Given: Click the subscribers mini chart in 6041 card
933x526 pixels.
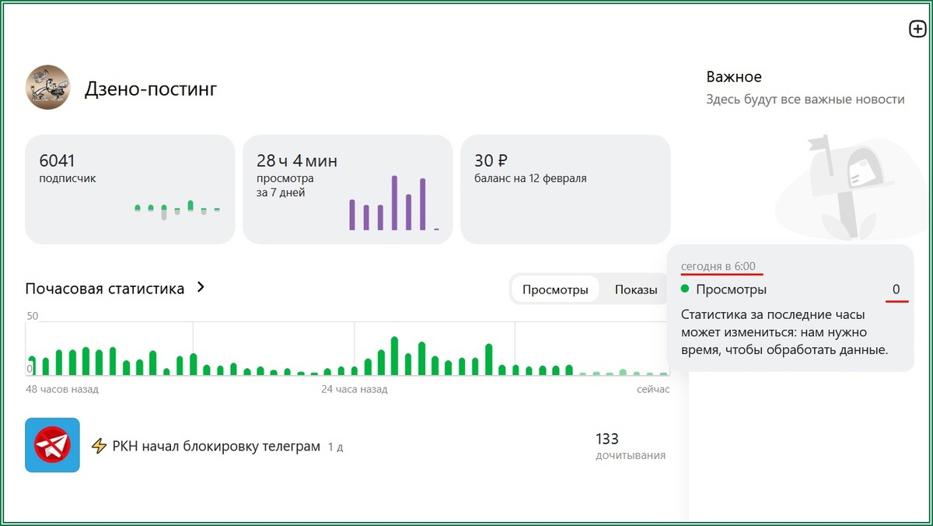Looking at the screenshot, I should [177, 209].
